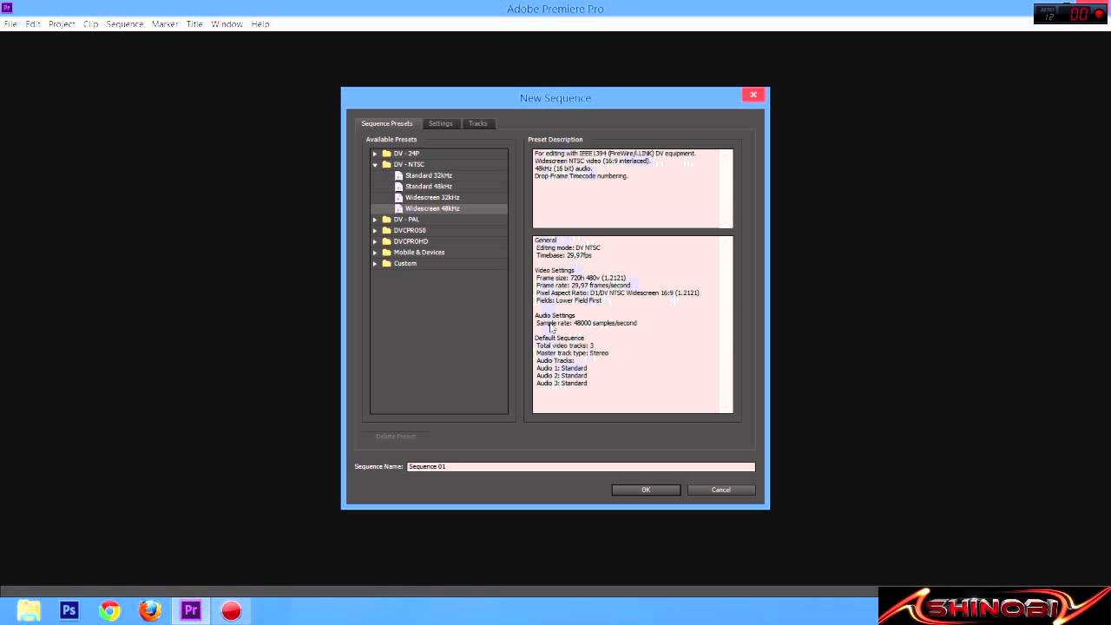
Task: Click the Mobile & Devices folder icon
Action: point(387,253)
